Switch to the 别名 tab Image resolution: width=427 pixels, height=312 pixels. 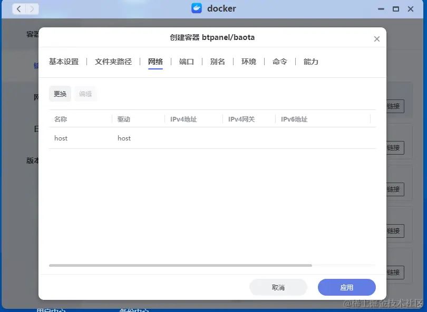218,62
